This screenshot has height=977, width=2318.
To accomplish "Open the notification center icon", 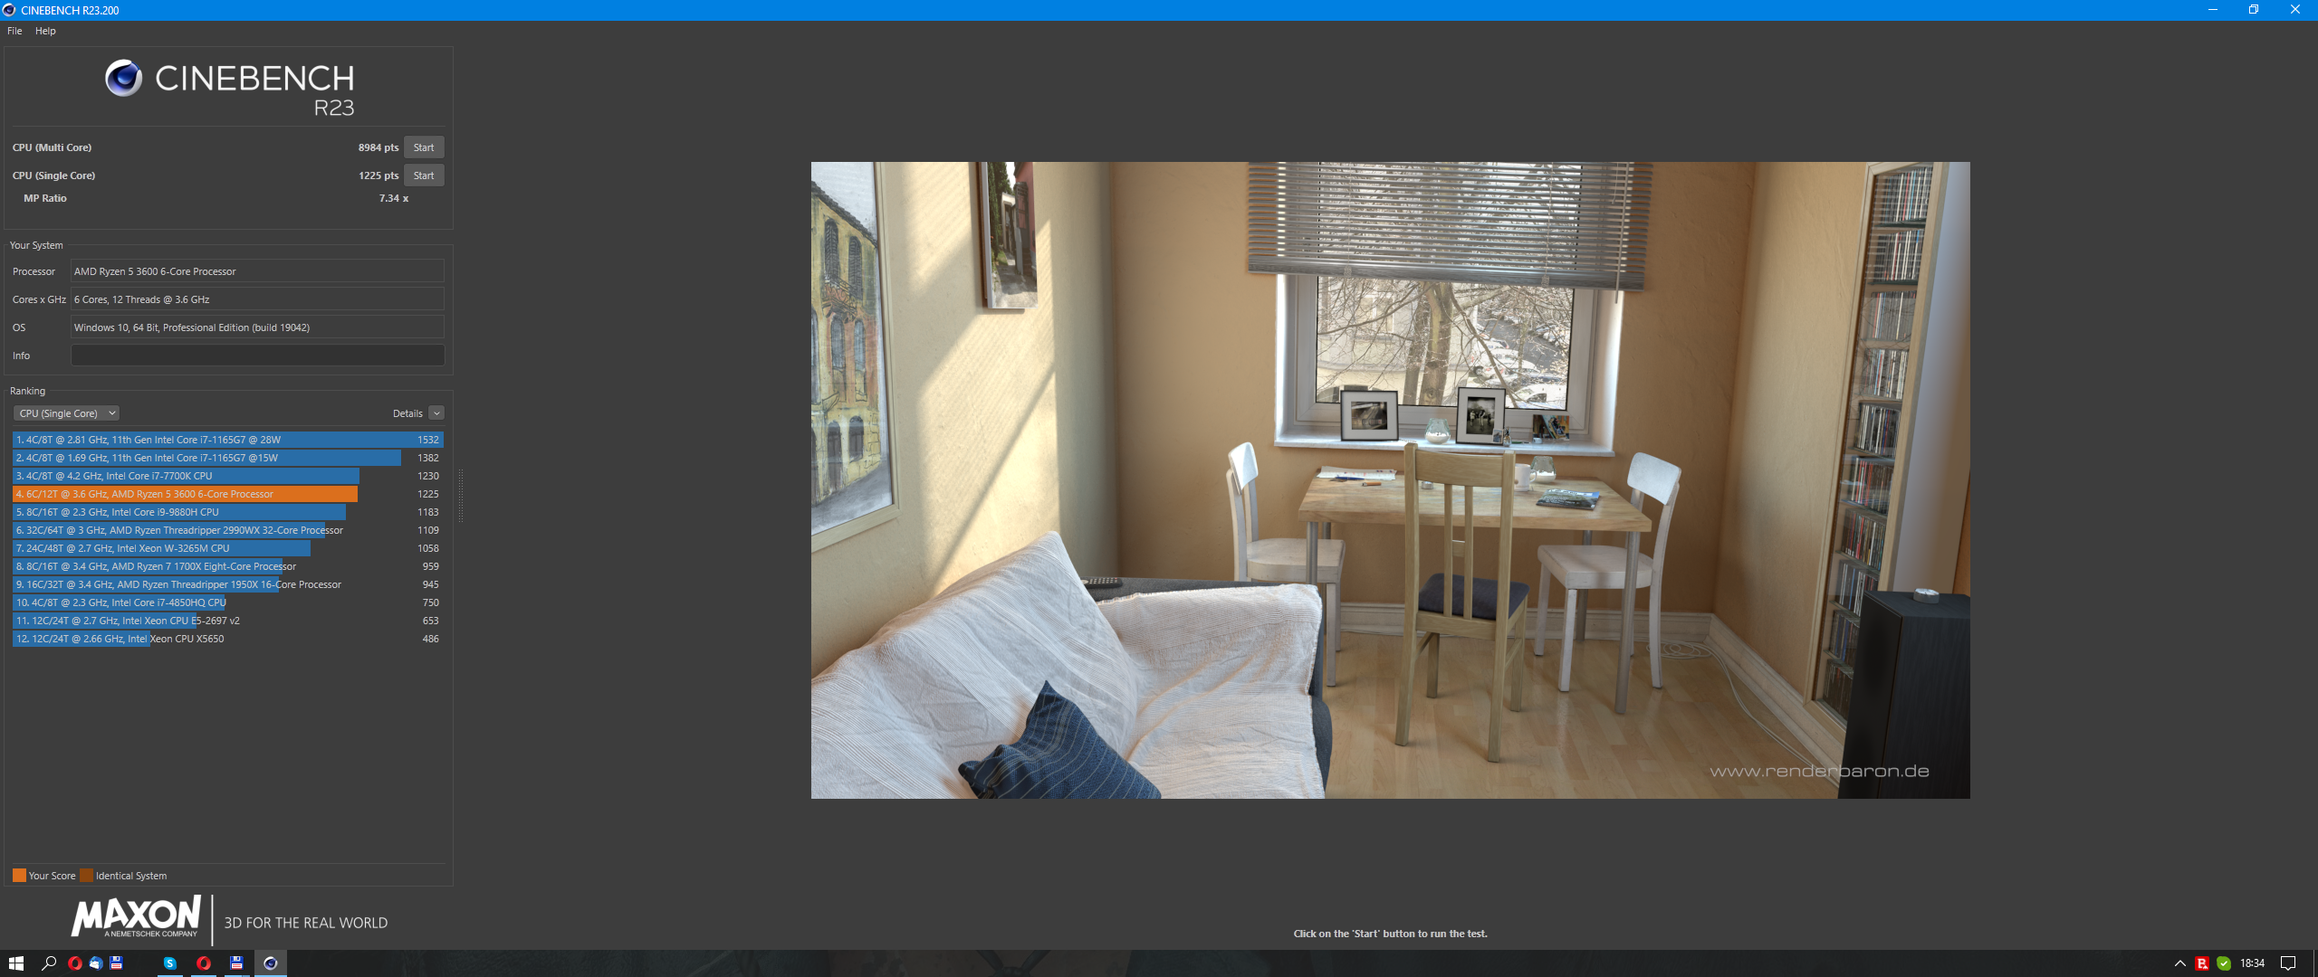I will pos(2288,963).
